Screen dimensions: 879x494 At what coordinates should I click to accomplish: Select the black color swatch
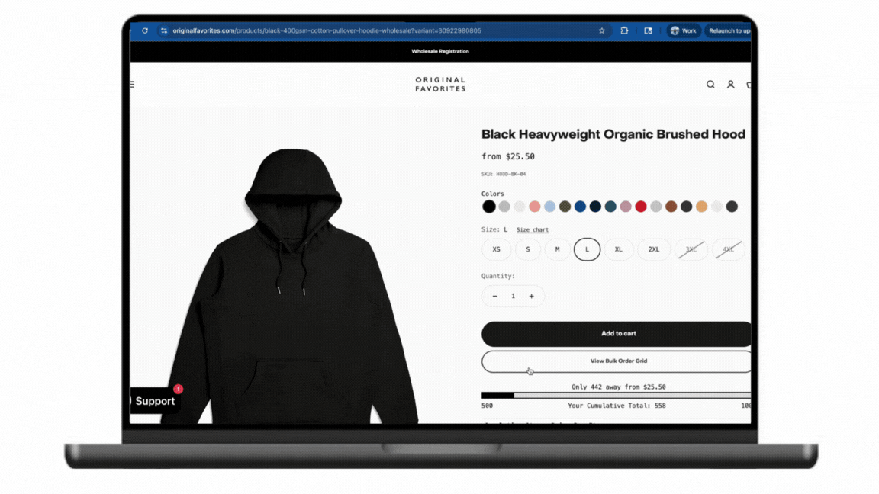tap(489, 207)
